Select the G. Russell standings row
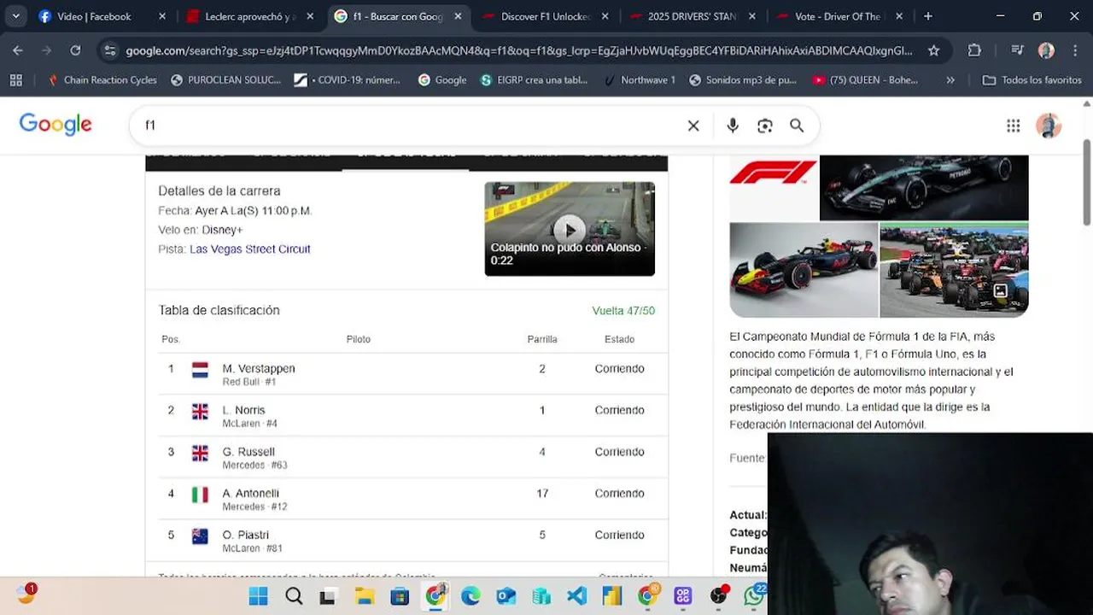Screen dimensions: 1093x615 click(406, 458)
